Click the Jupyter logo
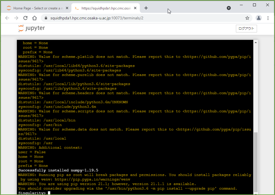The width and height of the screenshot is (275, 195). click(31, 28)
